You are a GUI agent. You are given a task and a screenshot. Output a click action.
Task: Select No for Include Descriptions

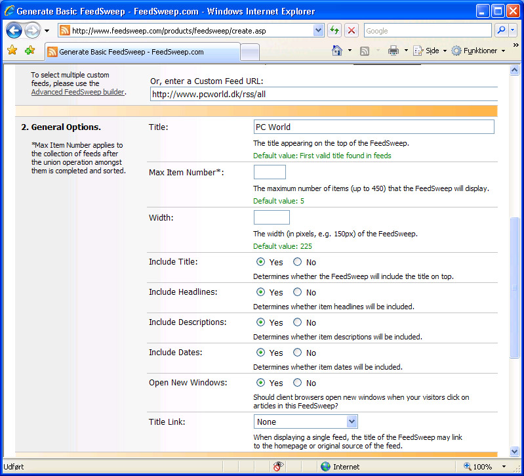point(298,322)
